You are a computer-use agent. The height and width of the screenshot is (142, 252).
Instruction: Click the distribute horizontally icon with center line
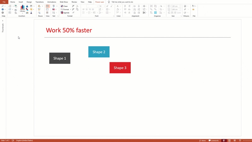[144, 6]
